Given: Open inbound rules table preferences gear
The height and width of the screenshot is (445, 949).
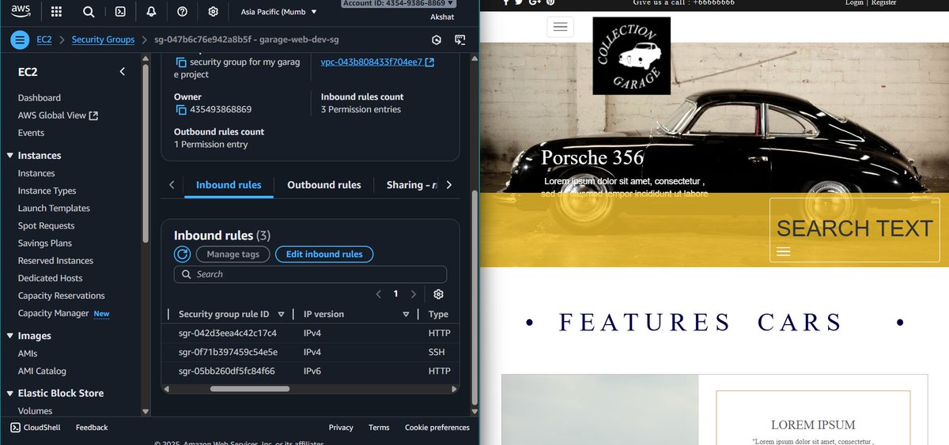Looking at the screenshot, I should 439,294.
